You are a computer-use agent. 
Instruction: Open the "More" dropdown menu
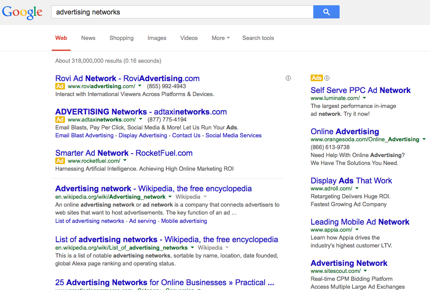click(x=220, y=38)
